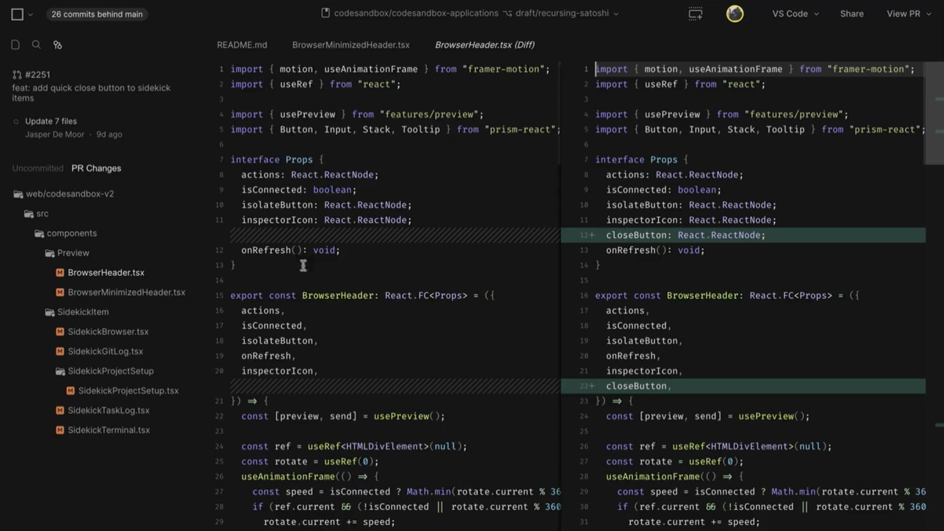Select the commit radio circle beside Update 7 files
Screen dimensions: 944x531
16,121
